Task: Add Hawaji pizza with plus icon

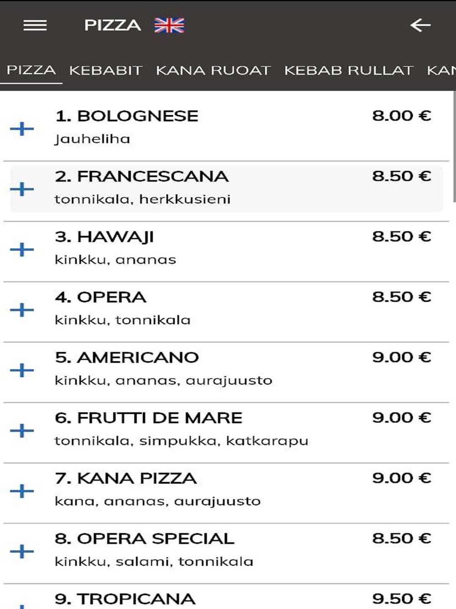Action: tap(22, 250)
